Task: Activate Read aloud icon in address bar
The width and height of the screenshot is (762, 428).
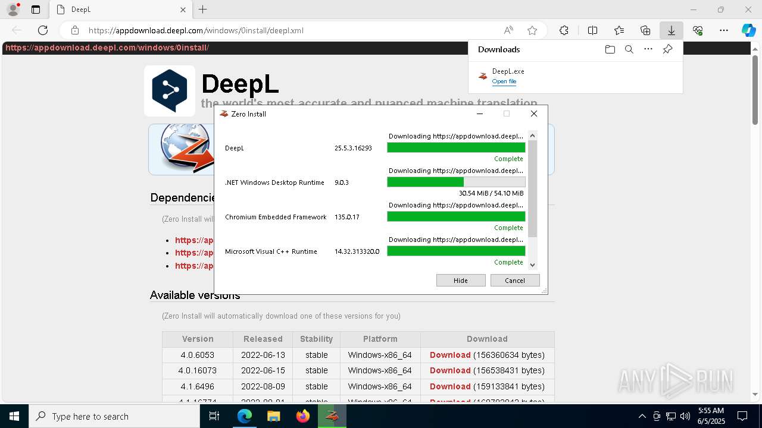Action: pos(508,30)
